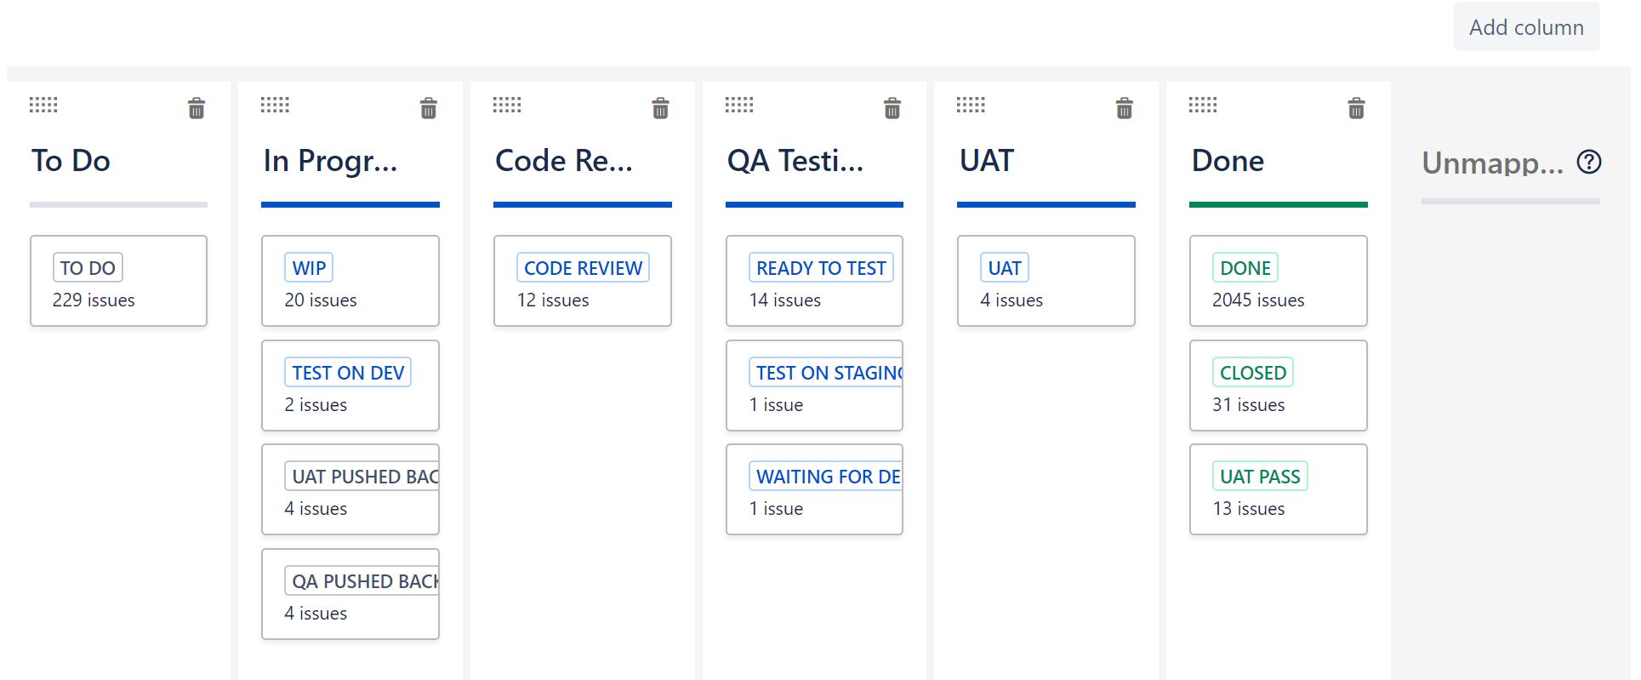Select the WIP status card
This screenshot has width=1641, height=680.
pos(350,281)
